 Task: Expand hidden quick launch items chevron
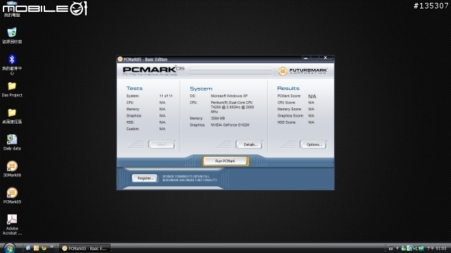[51, 247]
